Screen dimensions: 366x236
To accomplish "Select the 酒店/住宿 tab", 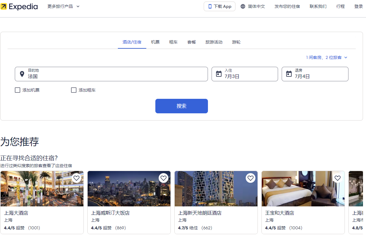I will pos(132,42).
